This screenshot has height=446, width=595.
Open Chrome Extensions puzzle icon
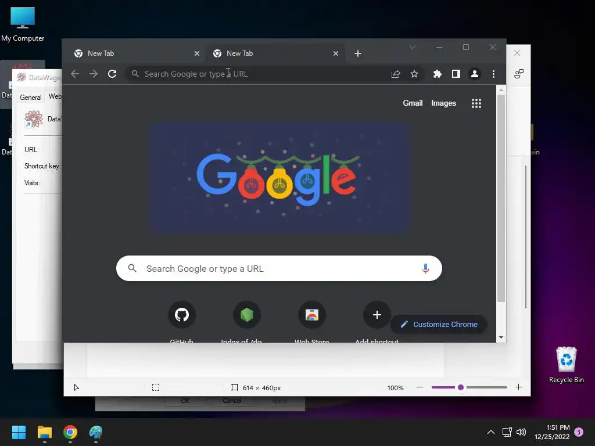point(437,74)
